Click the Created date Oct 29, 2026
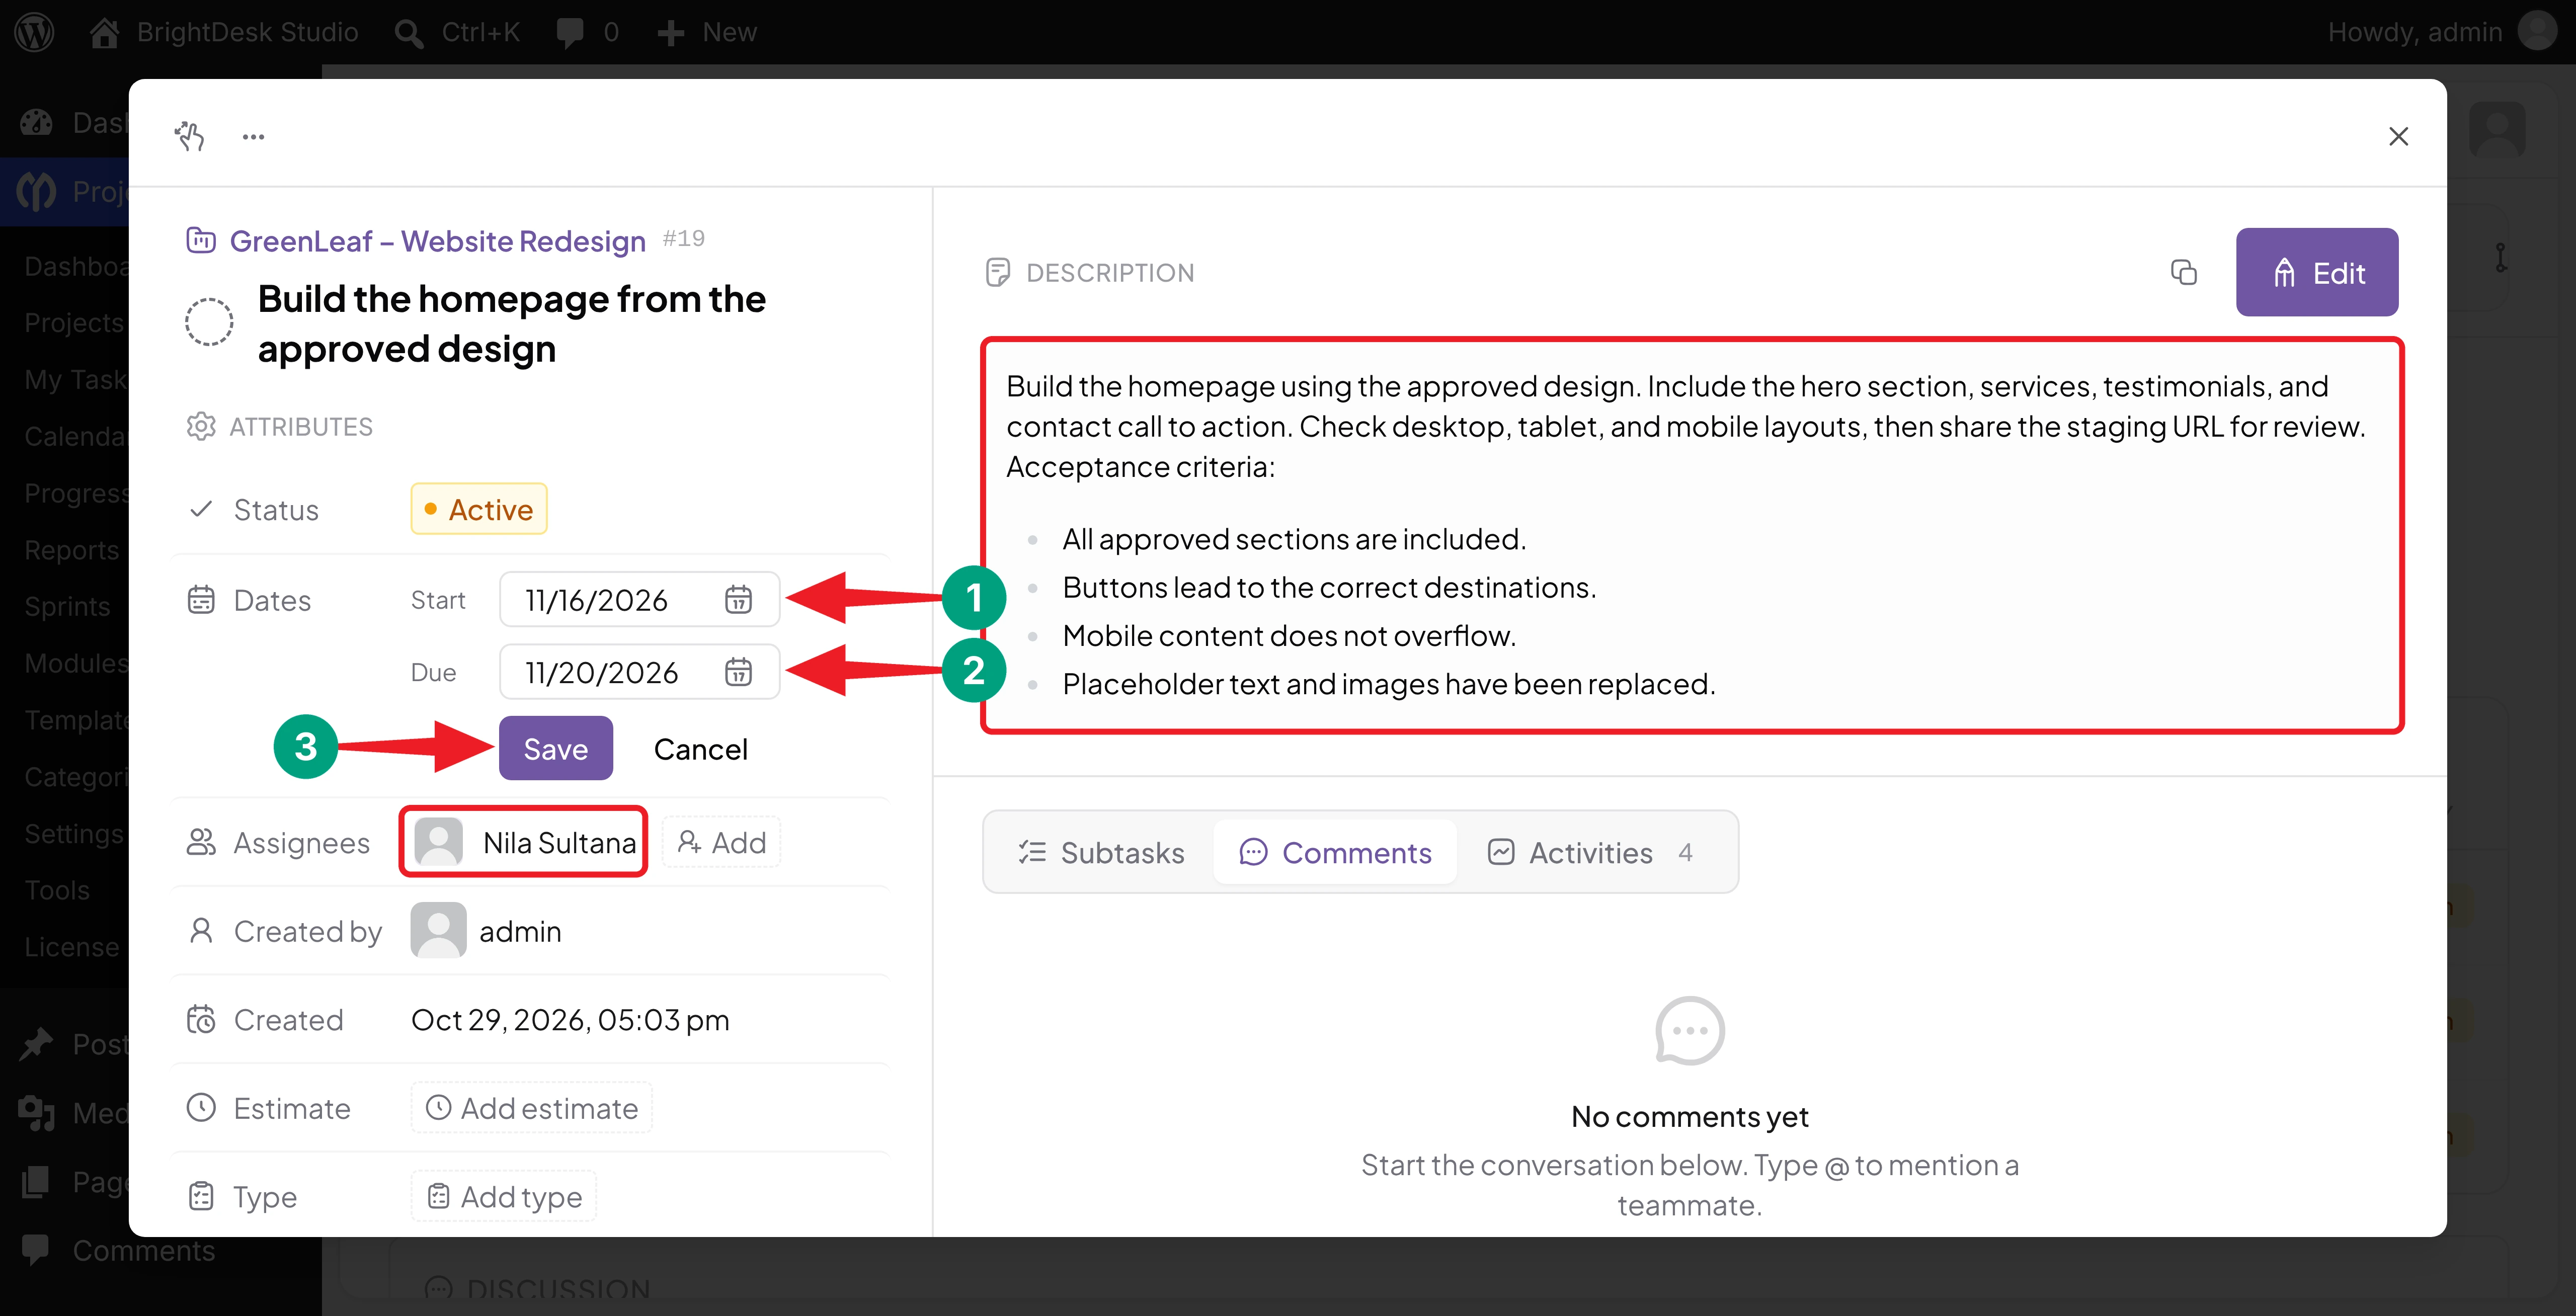Screen dimensions: 2576x1316 [570, 1020]
